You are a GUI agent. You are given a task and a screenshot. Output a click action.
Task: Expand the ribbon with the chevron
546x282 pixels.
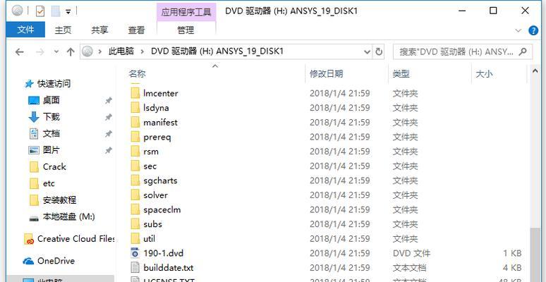(x=518, y=30)
